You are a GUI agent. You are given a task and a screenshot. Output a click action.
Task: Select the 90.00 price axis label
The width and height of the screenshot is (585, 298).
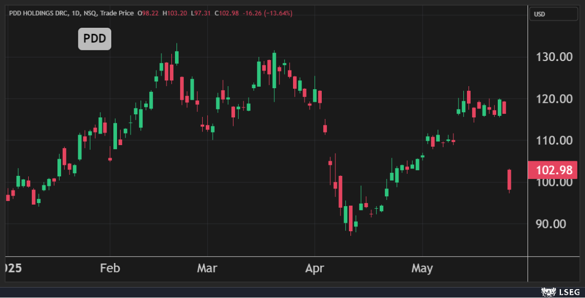coord(551,224)
